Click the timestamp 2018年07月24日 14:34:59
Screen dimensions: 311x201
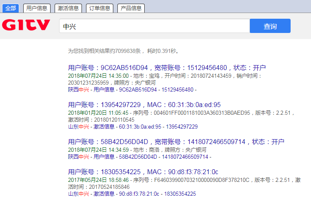point(98,150)
